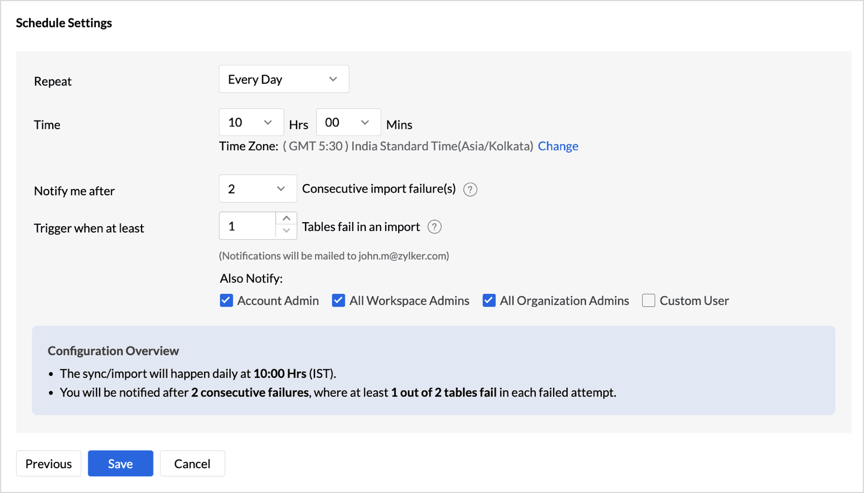Enable the Custom User checkbox
Viewport: 864px width, 493px height.
(x=649, y=300)
